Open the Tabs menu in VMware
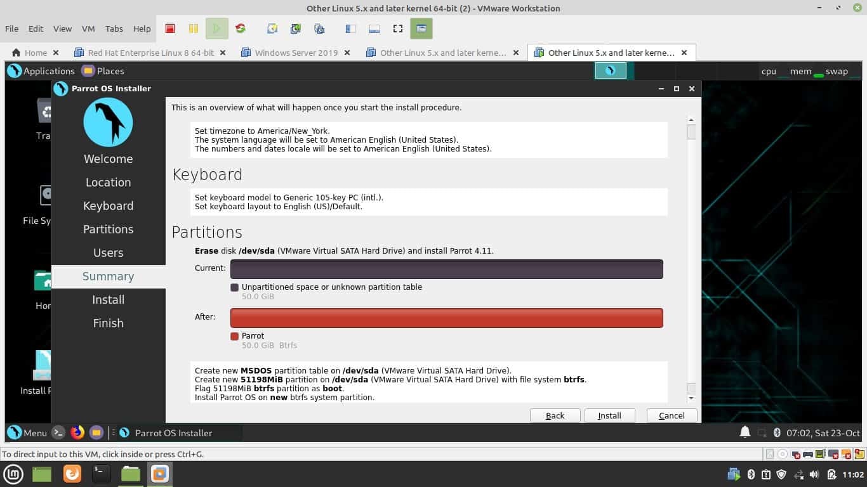Viewport: 867px width, 487px height. pos(114,29)
